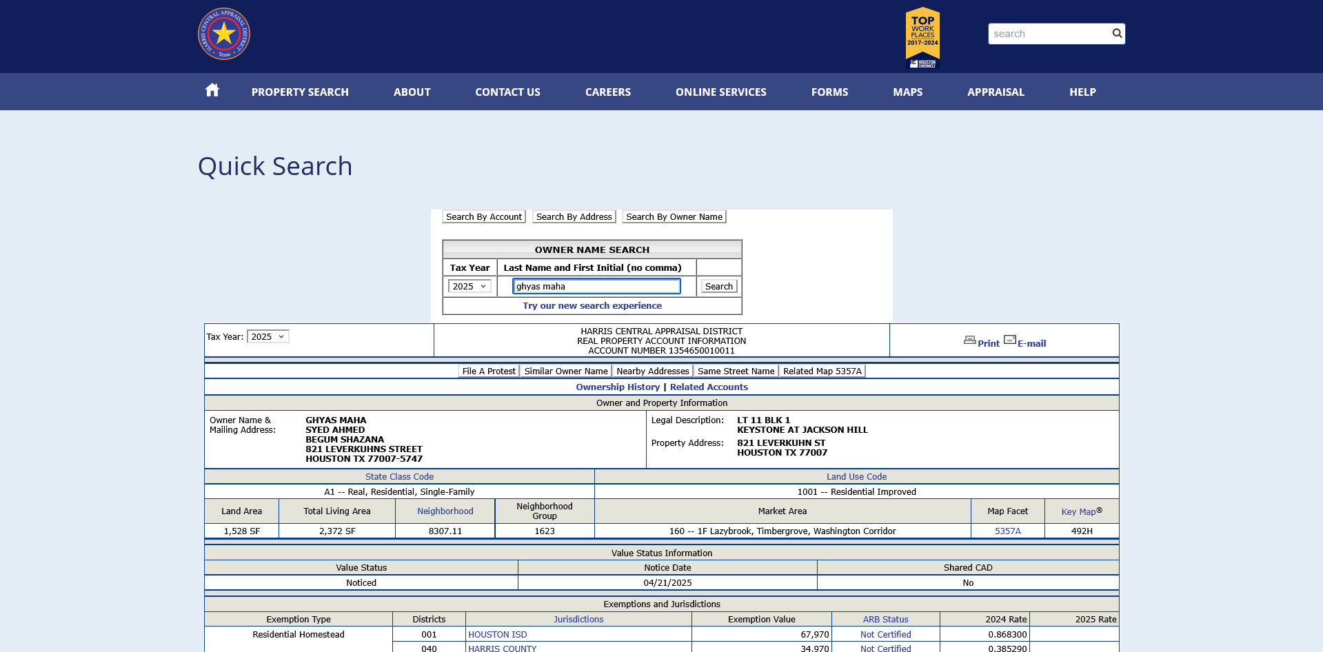Open the ARB Status column link
The width and height of the screenshot is (1323, 652).
(x=886, y=620)
